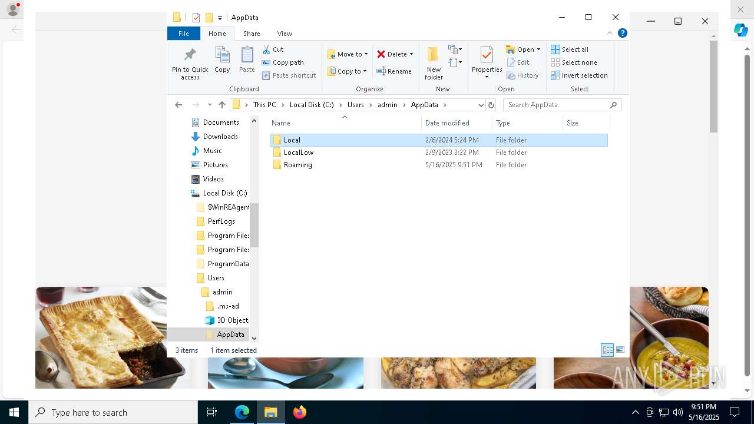This screenshot has width=754, height=424.
Task: Click Local Disk (C:) in breadcrumb
Action: pos(312,105)
